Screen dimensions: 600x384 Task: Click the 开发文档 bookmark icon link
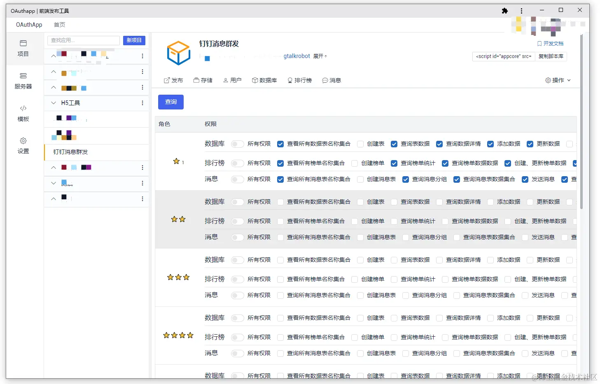coord(550,43)
